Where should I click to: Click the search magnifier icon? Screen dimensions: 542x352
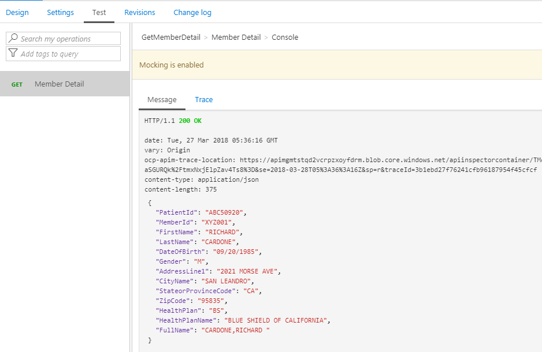tap(13, 38)
